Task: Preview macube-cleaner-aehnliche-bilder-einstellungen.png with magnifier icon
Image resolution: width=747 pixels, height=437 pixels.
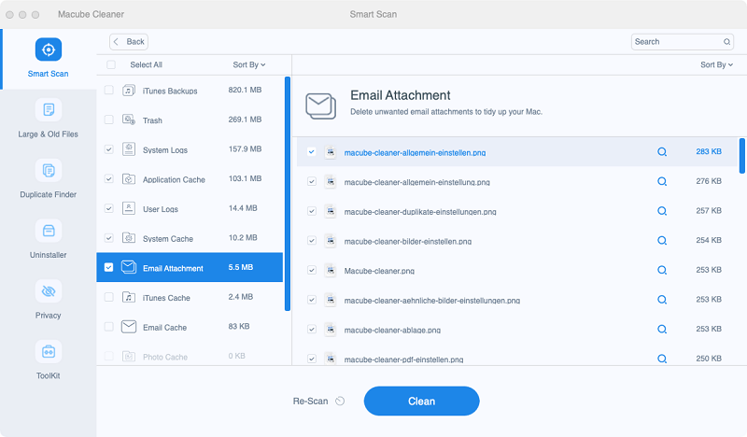Action: pyautogui.click(x=662, y=300)
